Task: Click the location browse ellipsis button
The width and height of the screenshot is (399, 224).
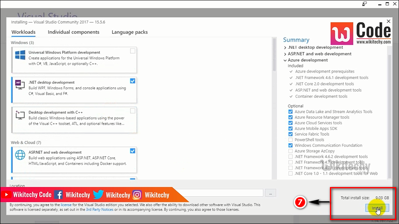Action: [270, 193]
